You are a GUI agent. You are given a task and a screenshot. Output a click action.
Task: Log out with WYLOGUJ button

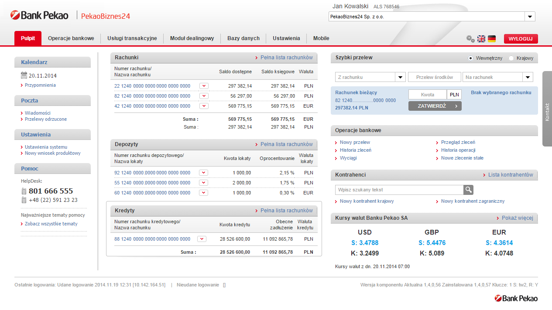521,39
